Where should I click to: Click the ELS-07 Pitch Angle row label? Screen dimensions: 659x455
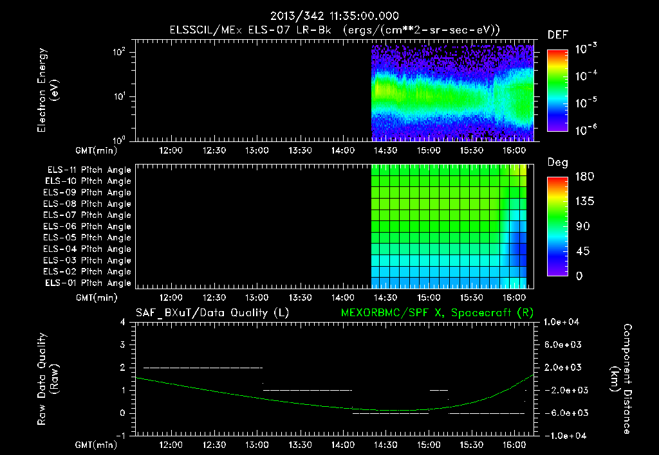tap(87, 215)
